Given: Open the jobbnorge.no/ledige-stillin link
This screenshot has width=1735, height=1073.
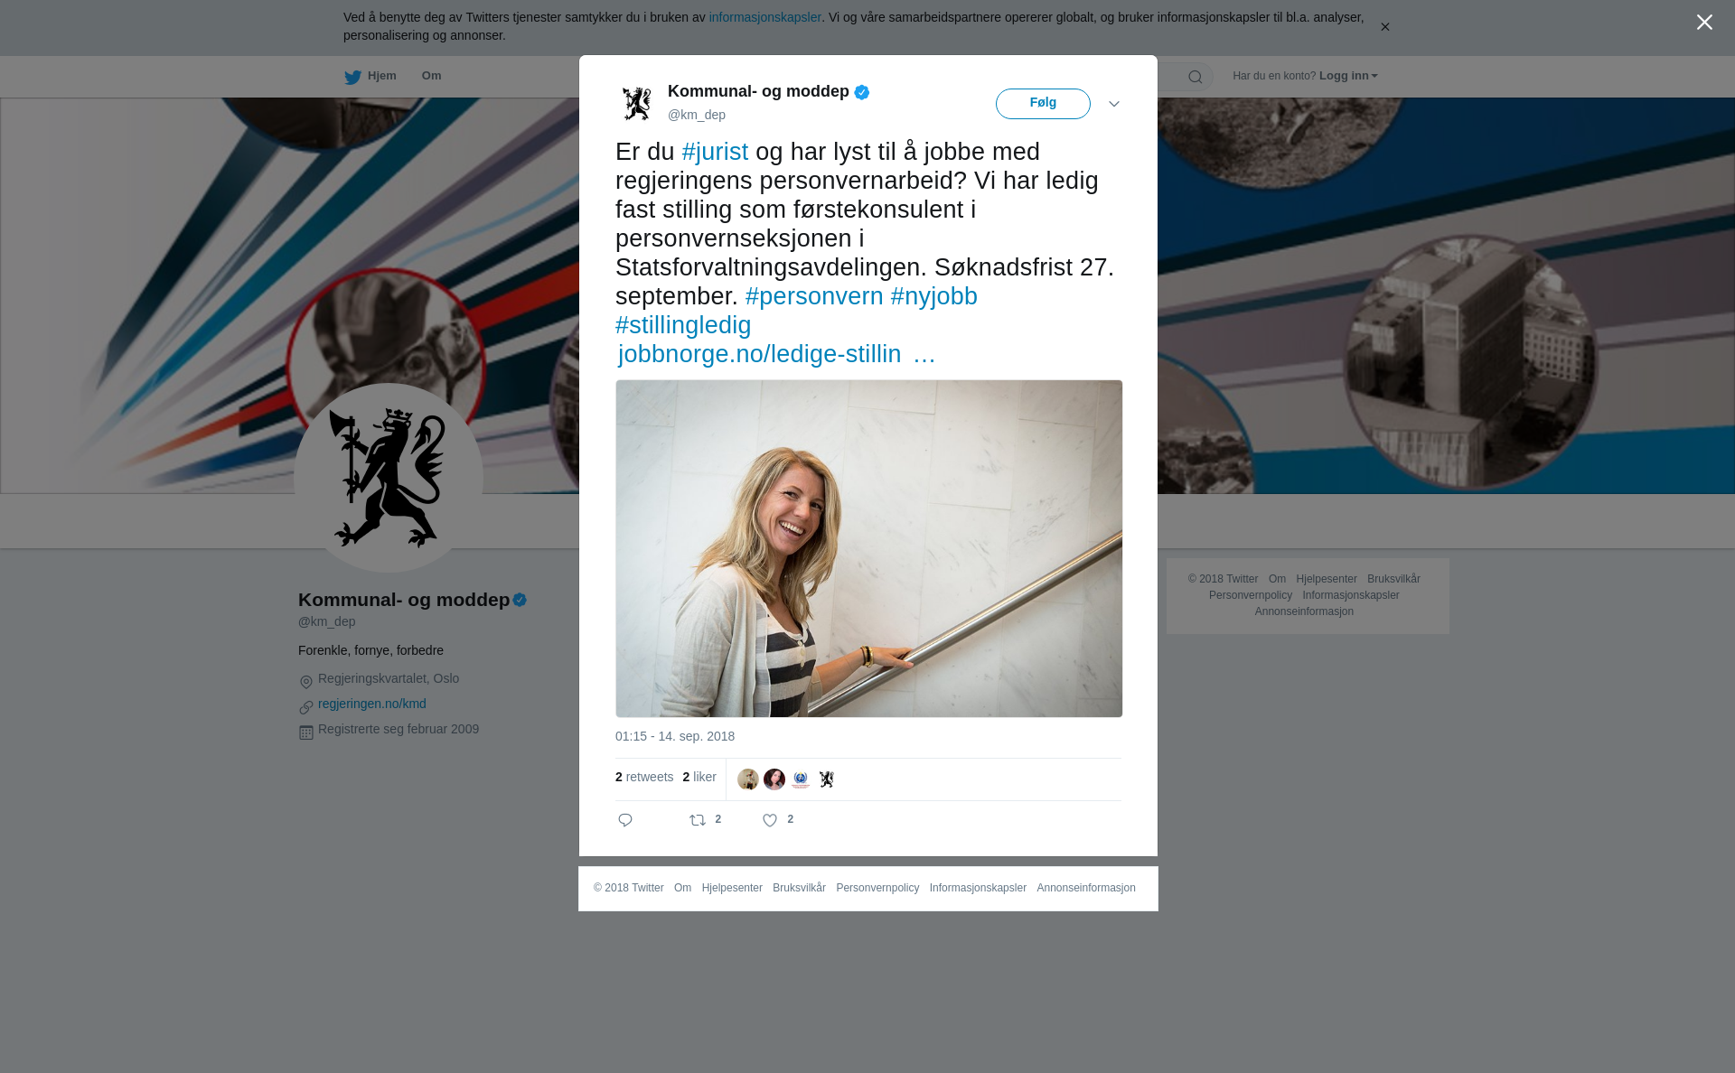Looking at the screenshot, I should 777,354.
